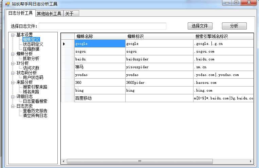
Task: Switch to the 其他站长工具 tab
Action: [49, 14]
